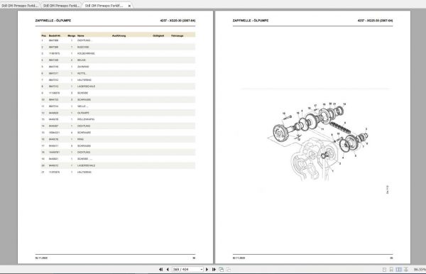
Task: Click the HALTERING name in position 21 row
Action: [84, 172]
